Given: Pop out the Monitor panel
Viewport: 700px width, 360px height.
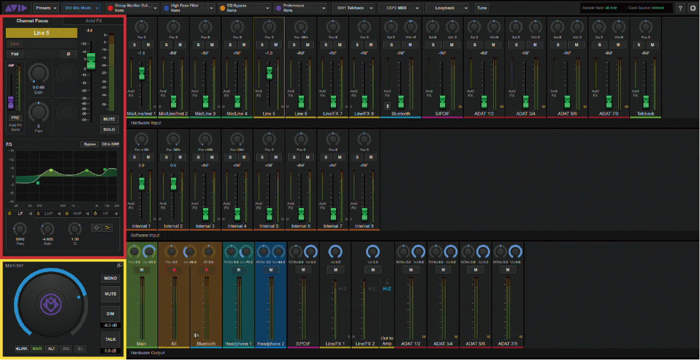Looking at the screenshot, I should tap(119, 266).
